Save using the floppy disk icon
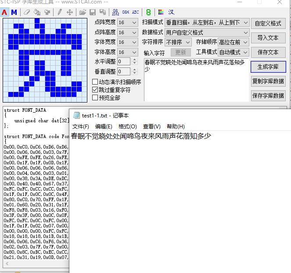The height and width of the screenshot is (273, 291). pos(93,12)
